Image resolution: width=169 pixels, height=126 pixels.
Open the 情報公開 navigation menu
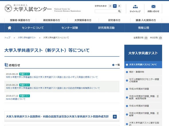(x=143, y=28)
